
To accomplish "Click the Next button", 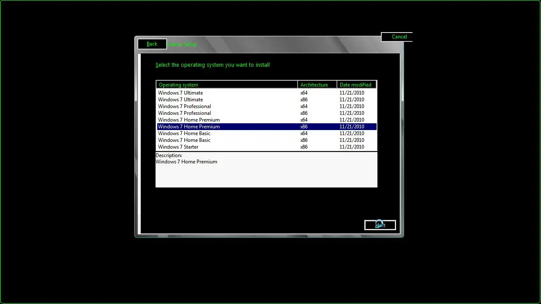I will pyautogui.click(x=380, y=225).
